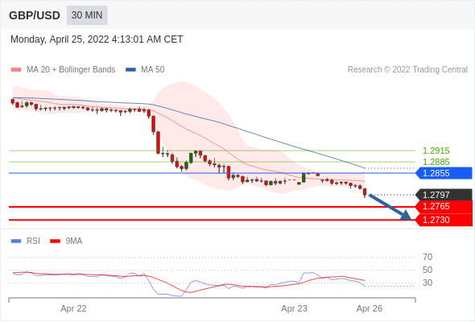
Task: Toggle the 9MA legend label
Action: [74, 242]
